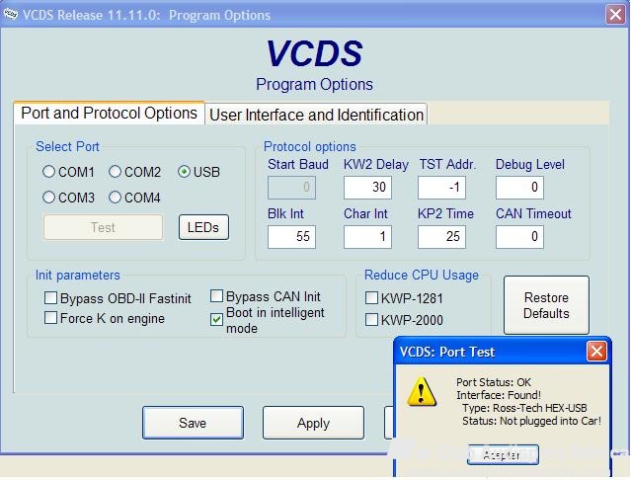631x480 pixels.
Task: Enable KWP-1281 reduce CPU usage checkbox
Action: (371, 298)
